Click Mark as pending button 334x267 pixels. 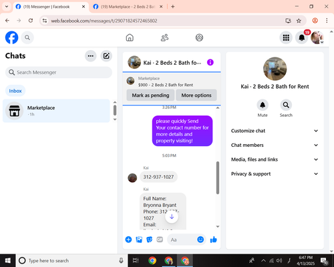pos(150,95)
